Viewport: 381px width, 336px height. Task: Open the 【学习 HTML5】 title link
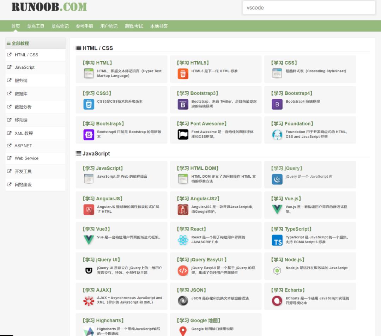tap(193, 63)
